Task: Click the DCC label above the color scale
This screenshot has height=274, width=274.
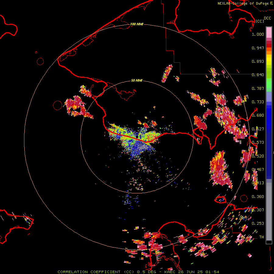Action: pyautogui.click(x=267, y=18)
